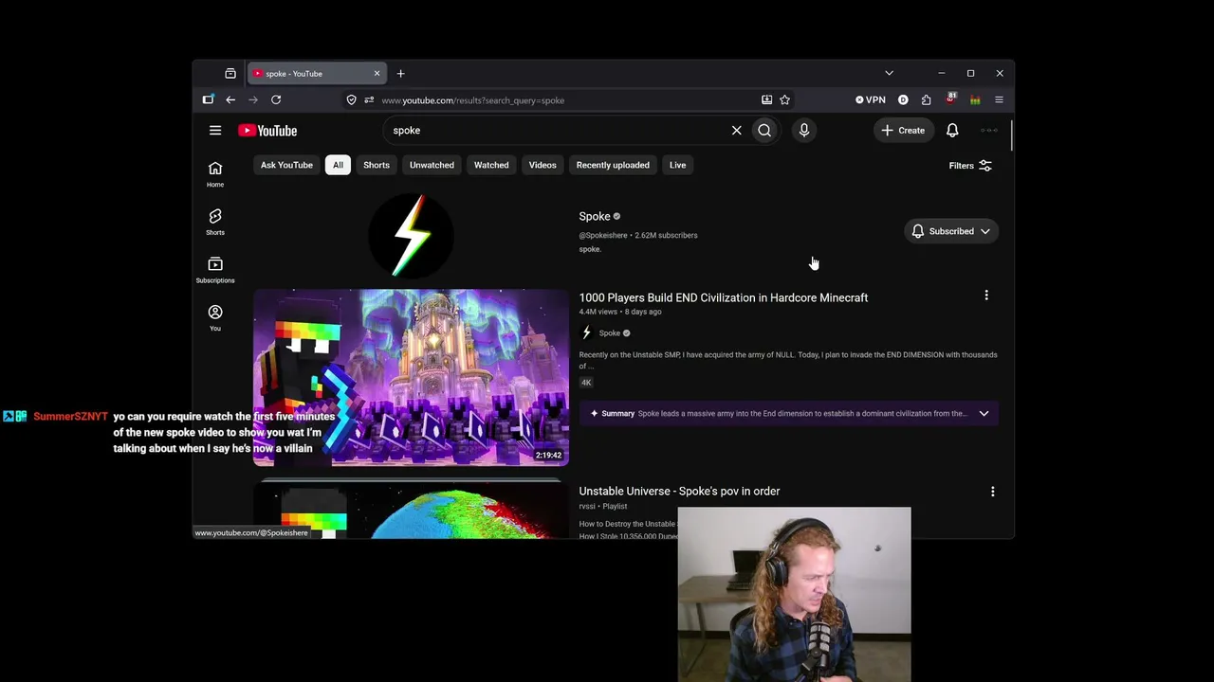Open 'Unstable Universe - Spoke's pov in order' playlist
Viewport: 1214px width, 682px height.
(x=679, y=491)
